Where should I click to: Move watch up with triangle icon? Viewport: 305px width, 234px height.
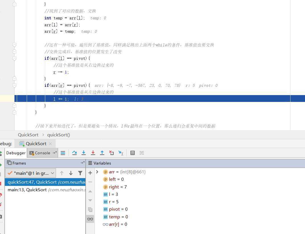(x=90, y=191)
